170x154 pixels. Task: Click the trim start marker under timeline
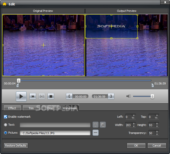18,85
